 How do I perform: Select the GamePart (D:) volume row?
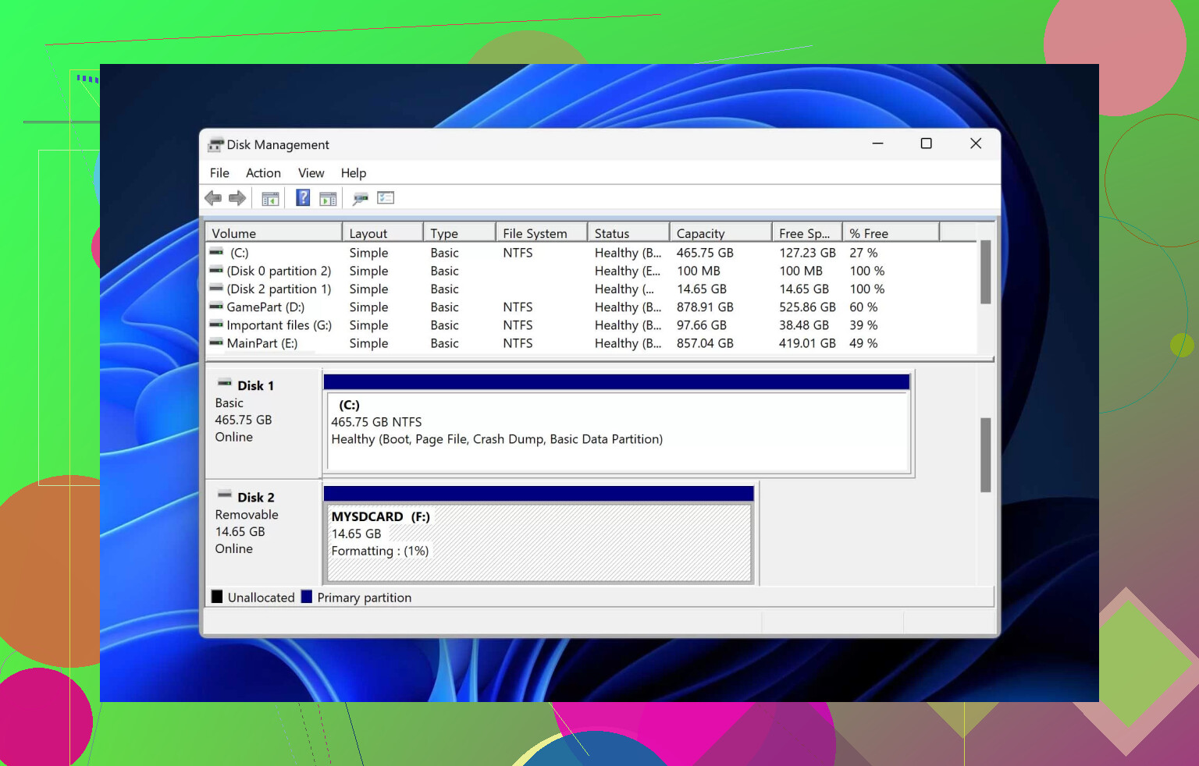pyautogui.click(x=265, y=307)
